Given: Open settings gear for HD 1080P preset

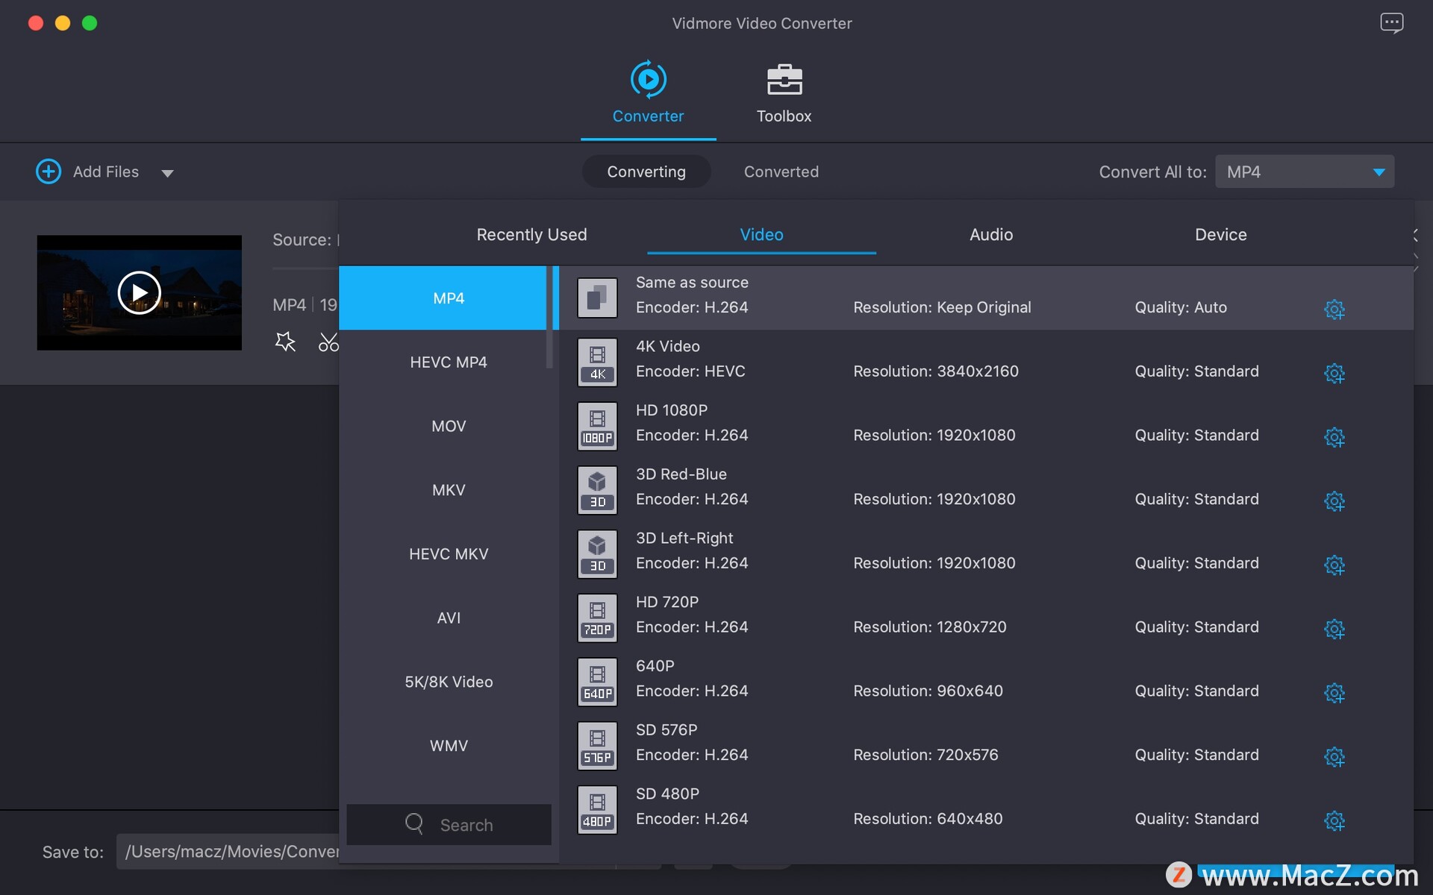Looking at the screenshot, I should tap(1334, 438).
